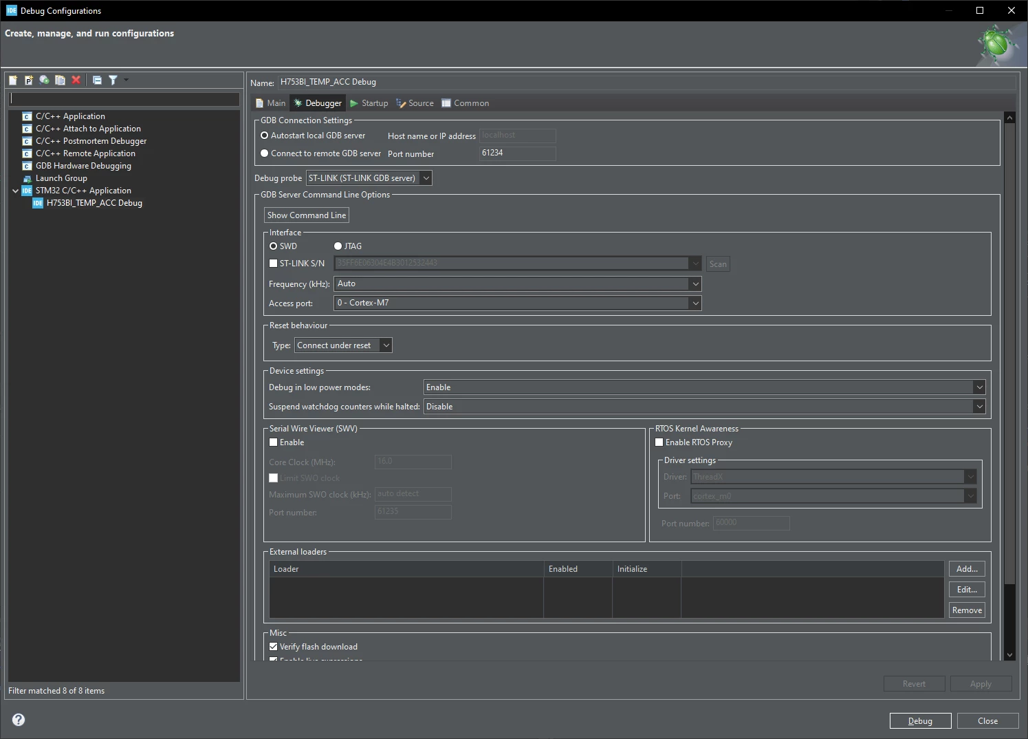Click the help question mark icon
This screenshot has width=1028, height=739.
coord(19,720)
